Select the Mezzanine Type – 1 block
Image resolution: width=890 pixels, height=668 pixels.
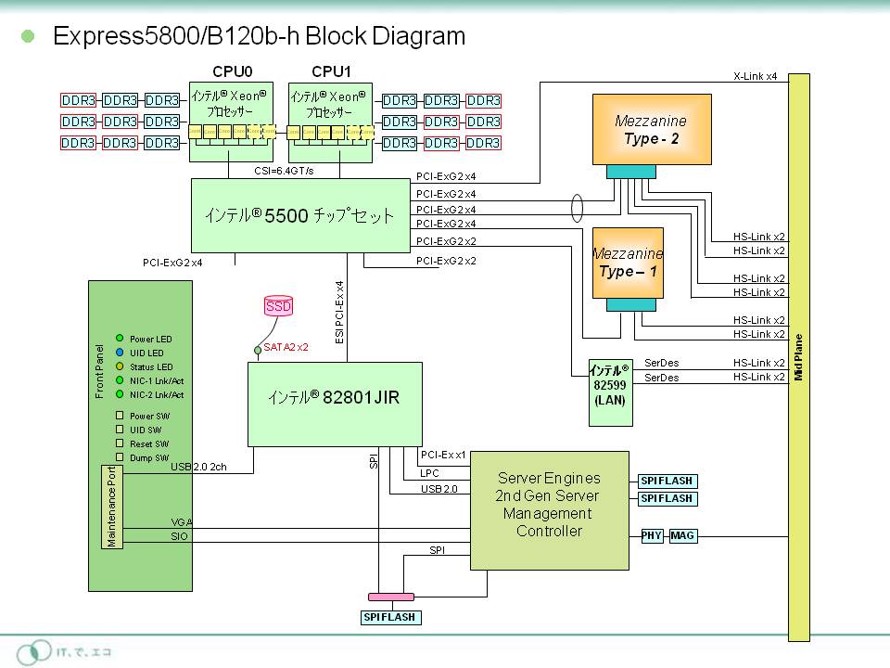(x=628, y=263)
